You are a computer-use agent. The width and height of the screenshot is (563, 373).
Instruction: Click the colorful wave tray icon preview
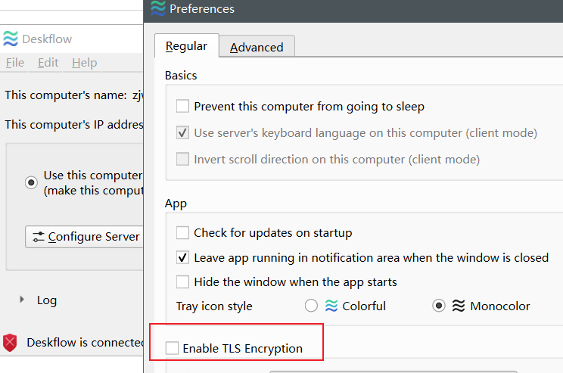(331, 306)
